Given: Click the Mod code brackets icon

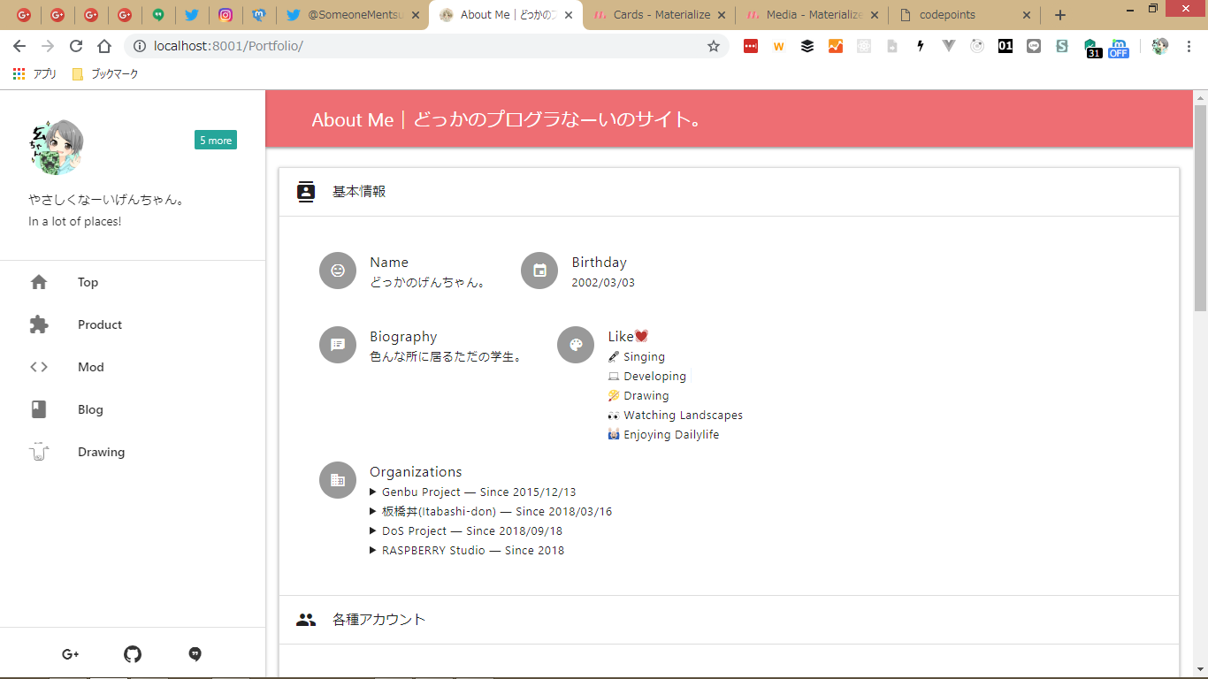Looking at the screenshot, I should [39, 367].
